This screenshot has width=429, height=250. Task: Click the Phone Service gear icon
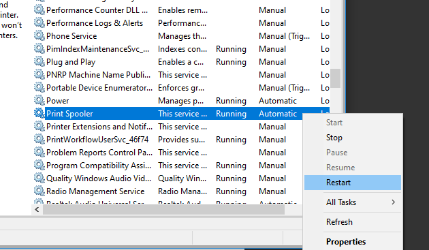39,36
